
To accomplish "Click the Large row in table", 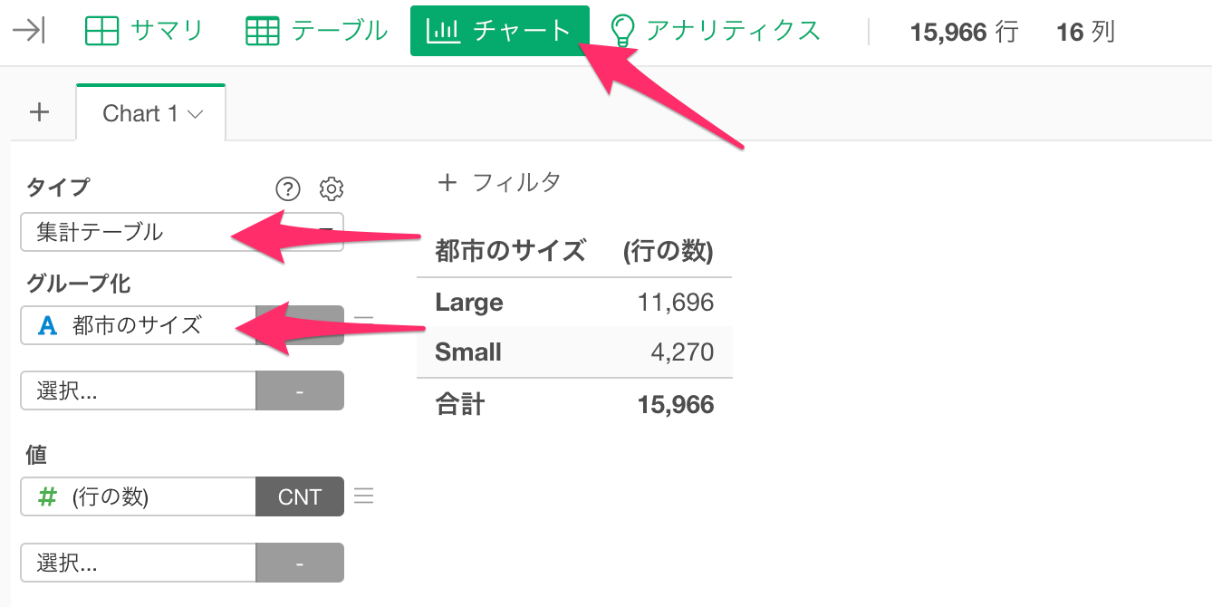I will tap(469, 302).
